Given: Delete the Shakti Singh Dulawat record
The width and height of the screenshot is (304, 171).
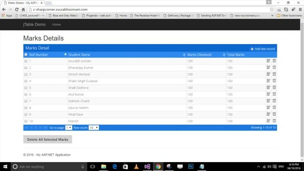Looking at the screenshot, I should click(x=274, y=81).
